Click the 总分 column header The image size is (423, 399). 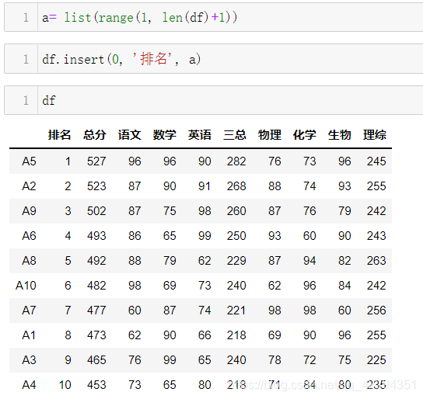click(x=94, y=134)
